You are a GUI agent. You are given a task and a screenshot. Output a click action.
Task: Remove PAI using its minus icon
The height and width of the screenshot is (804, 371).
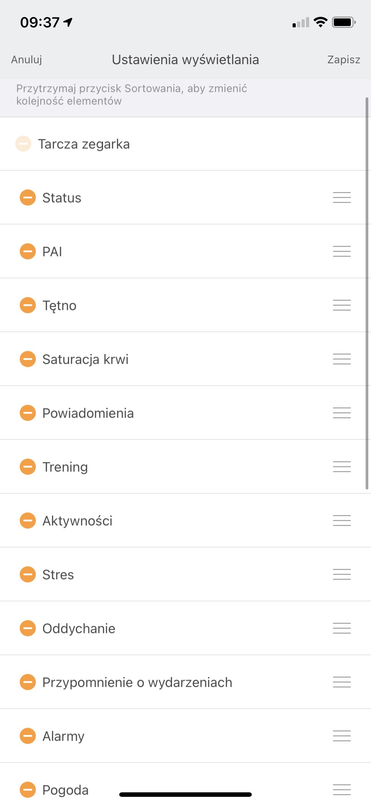coord(28,251)
